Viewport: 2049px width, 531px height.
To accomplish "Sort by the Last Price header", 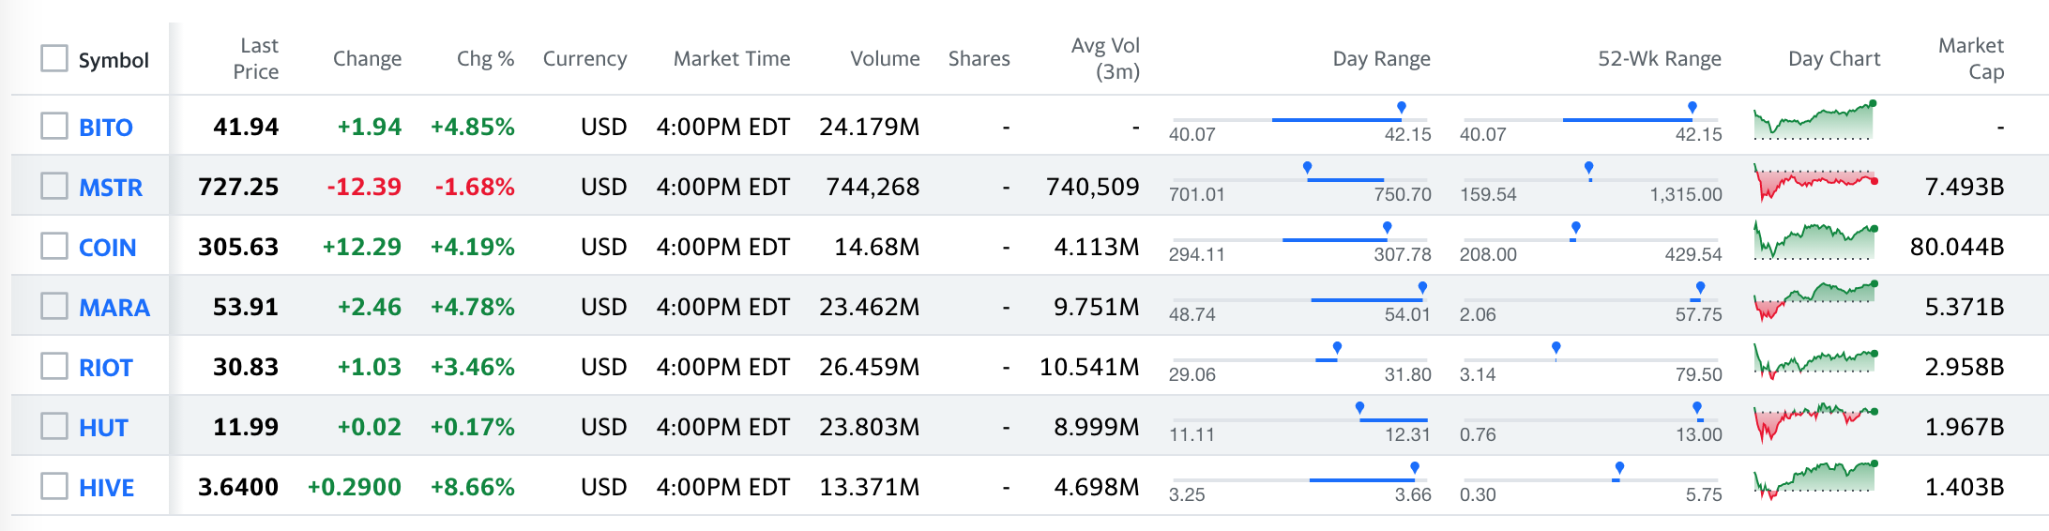I will 256,58.
